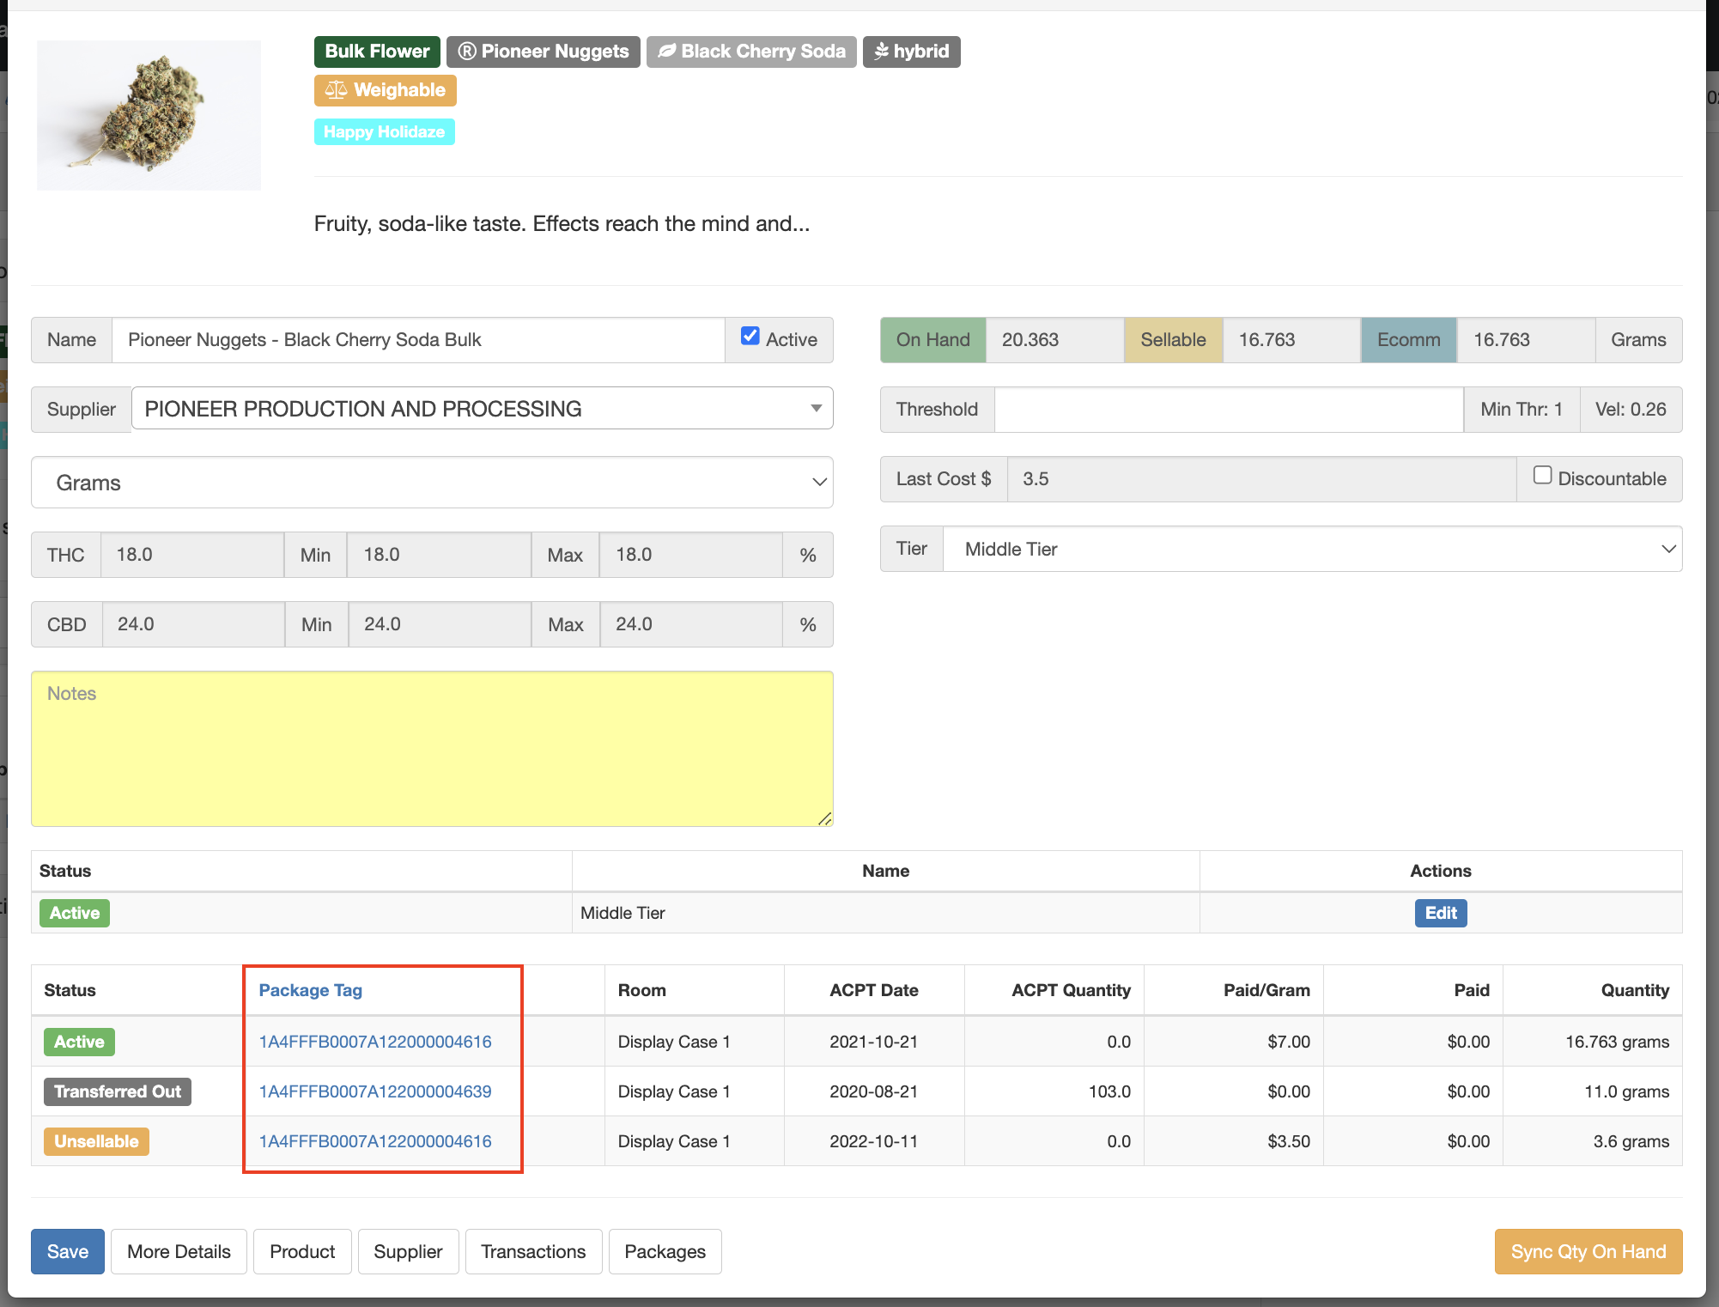1719x1307 pixels.
Task: Click the Save button
Action: point(68,1252)
